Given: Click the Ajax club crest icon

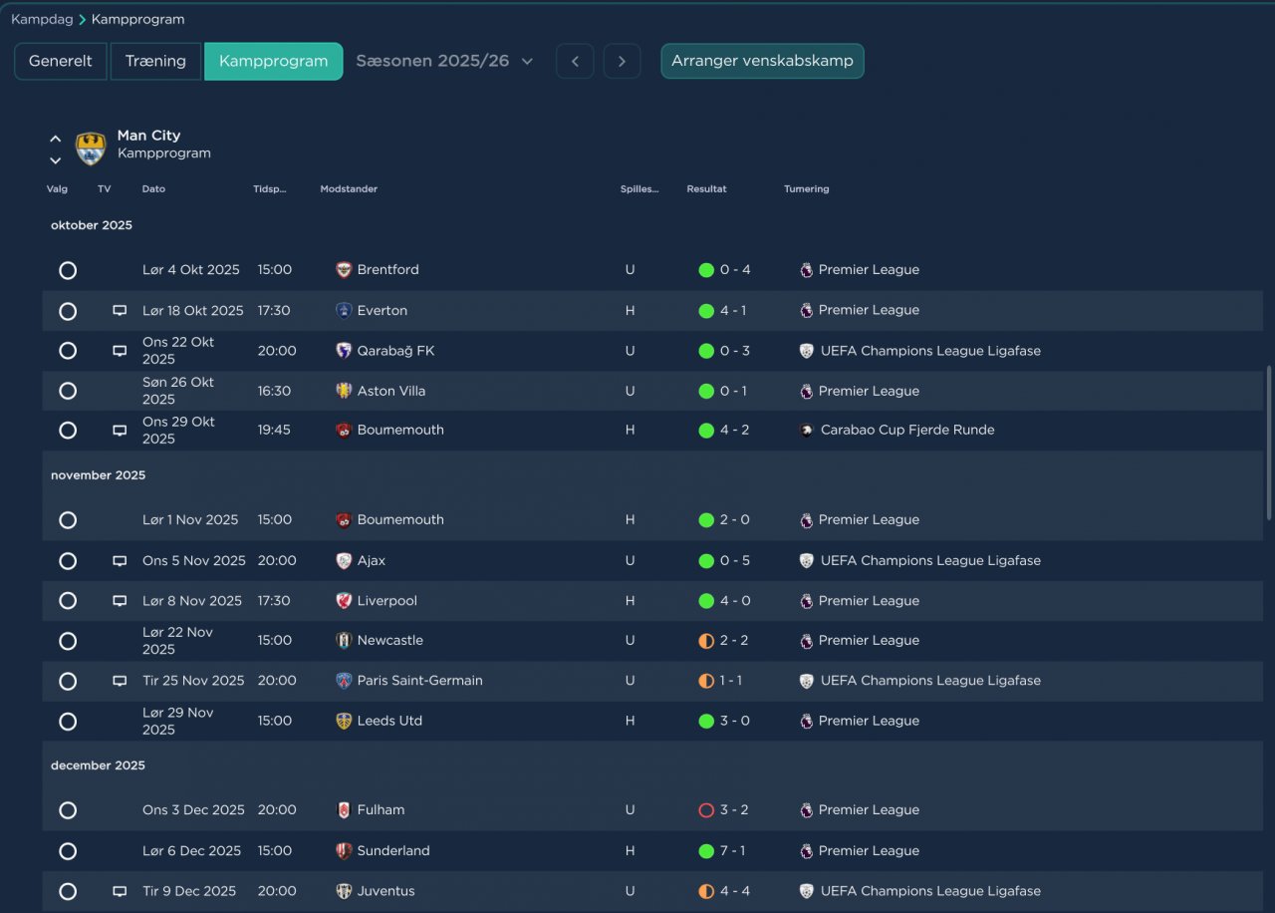Looking at the screenshot, I should 344,561.
